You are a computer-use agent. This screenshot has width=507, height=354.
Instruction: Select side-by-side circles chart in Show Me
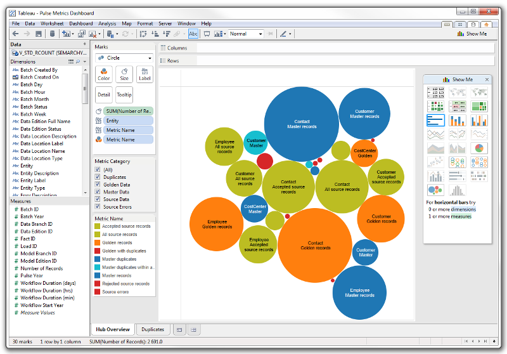pos(479,162)
